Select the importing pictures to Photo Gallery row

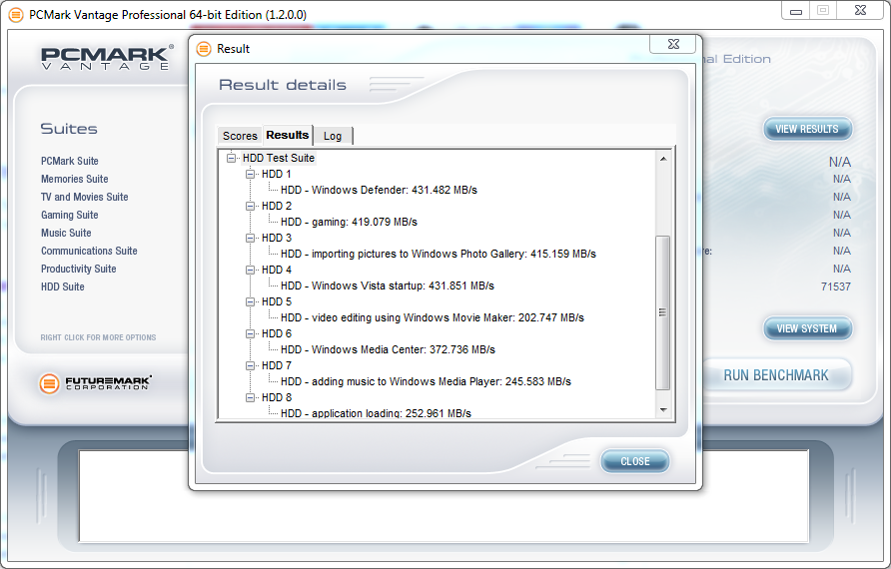click(439, 254)
